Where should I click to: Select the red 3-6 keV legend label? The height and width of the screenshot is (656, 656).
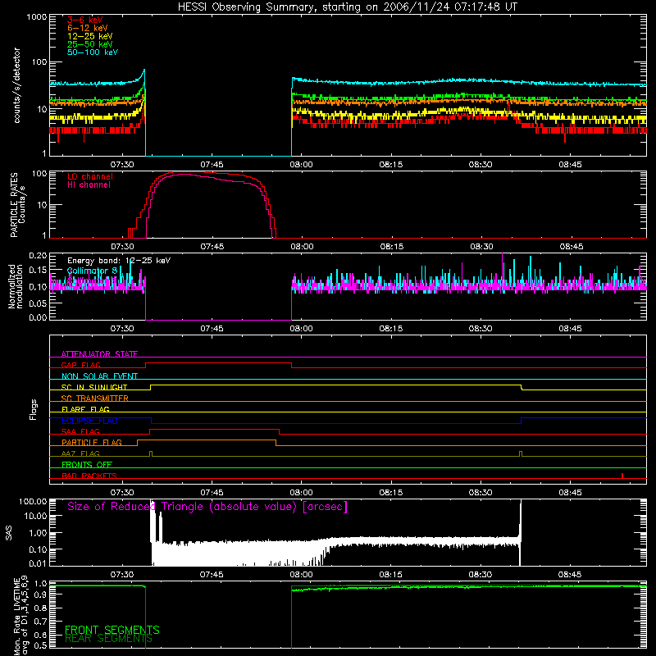tap(85, 20)
